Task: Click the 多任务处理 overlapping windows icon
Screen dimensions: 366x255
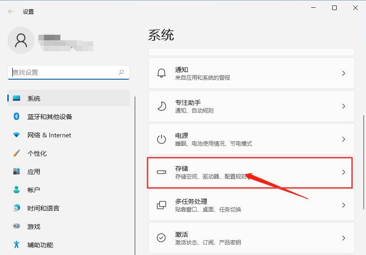Action: pyautogui.click(x=161, y=205)
